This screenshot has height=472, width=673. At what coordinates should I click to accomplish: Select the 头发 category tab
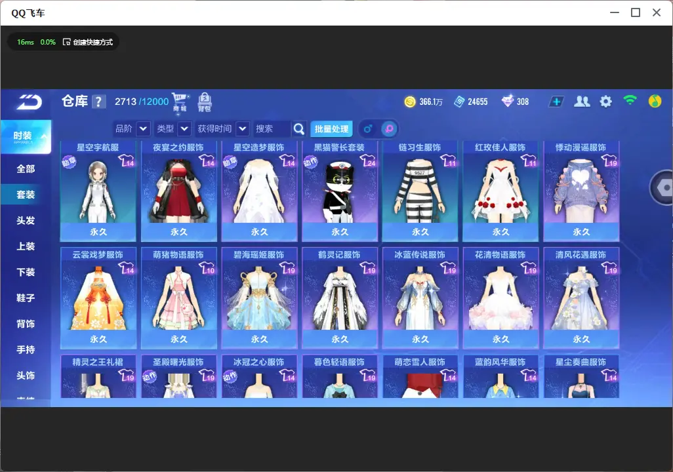click(x=26, y=220)
